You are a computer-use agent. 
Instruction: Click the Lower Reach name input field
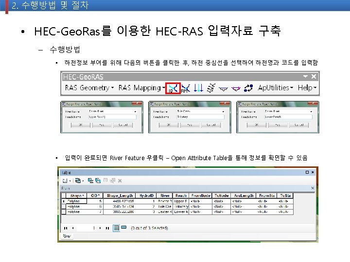[x=288, y=117]
